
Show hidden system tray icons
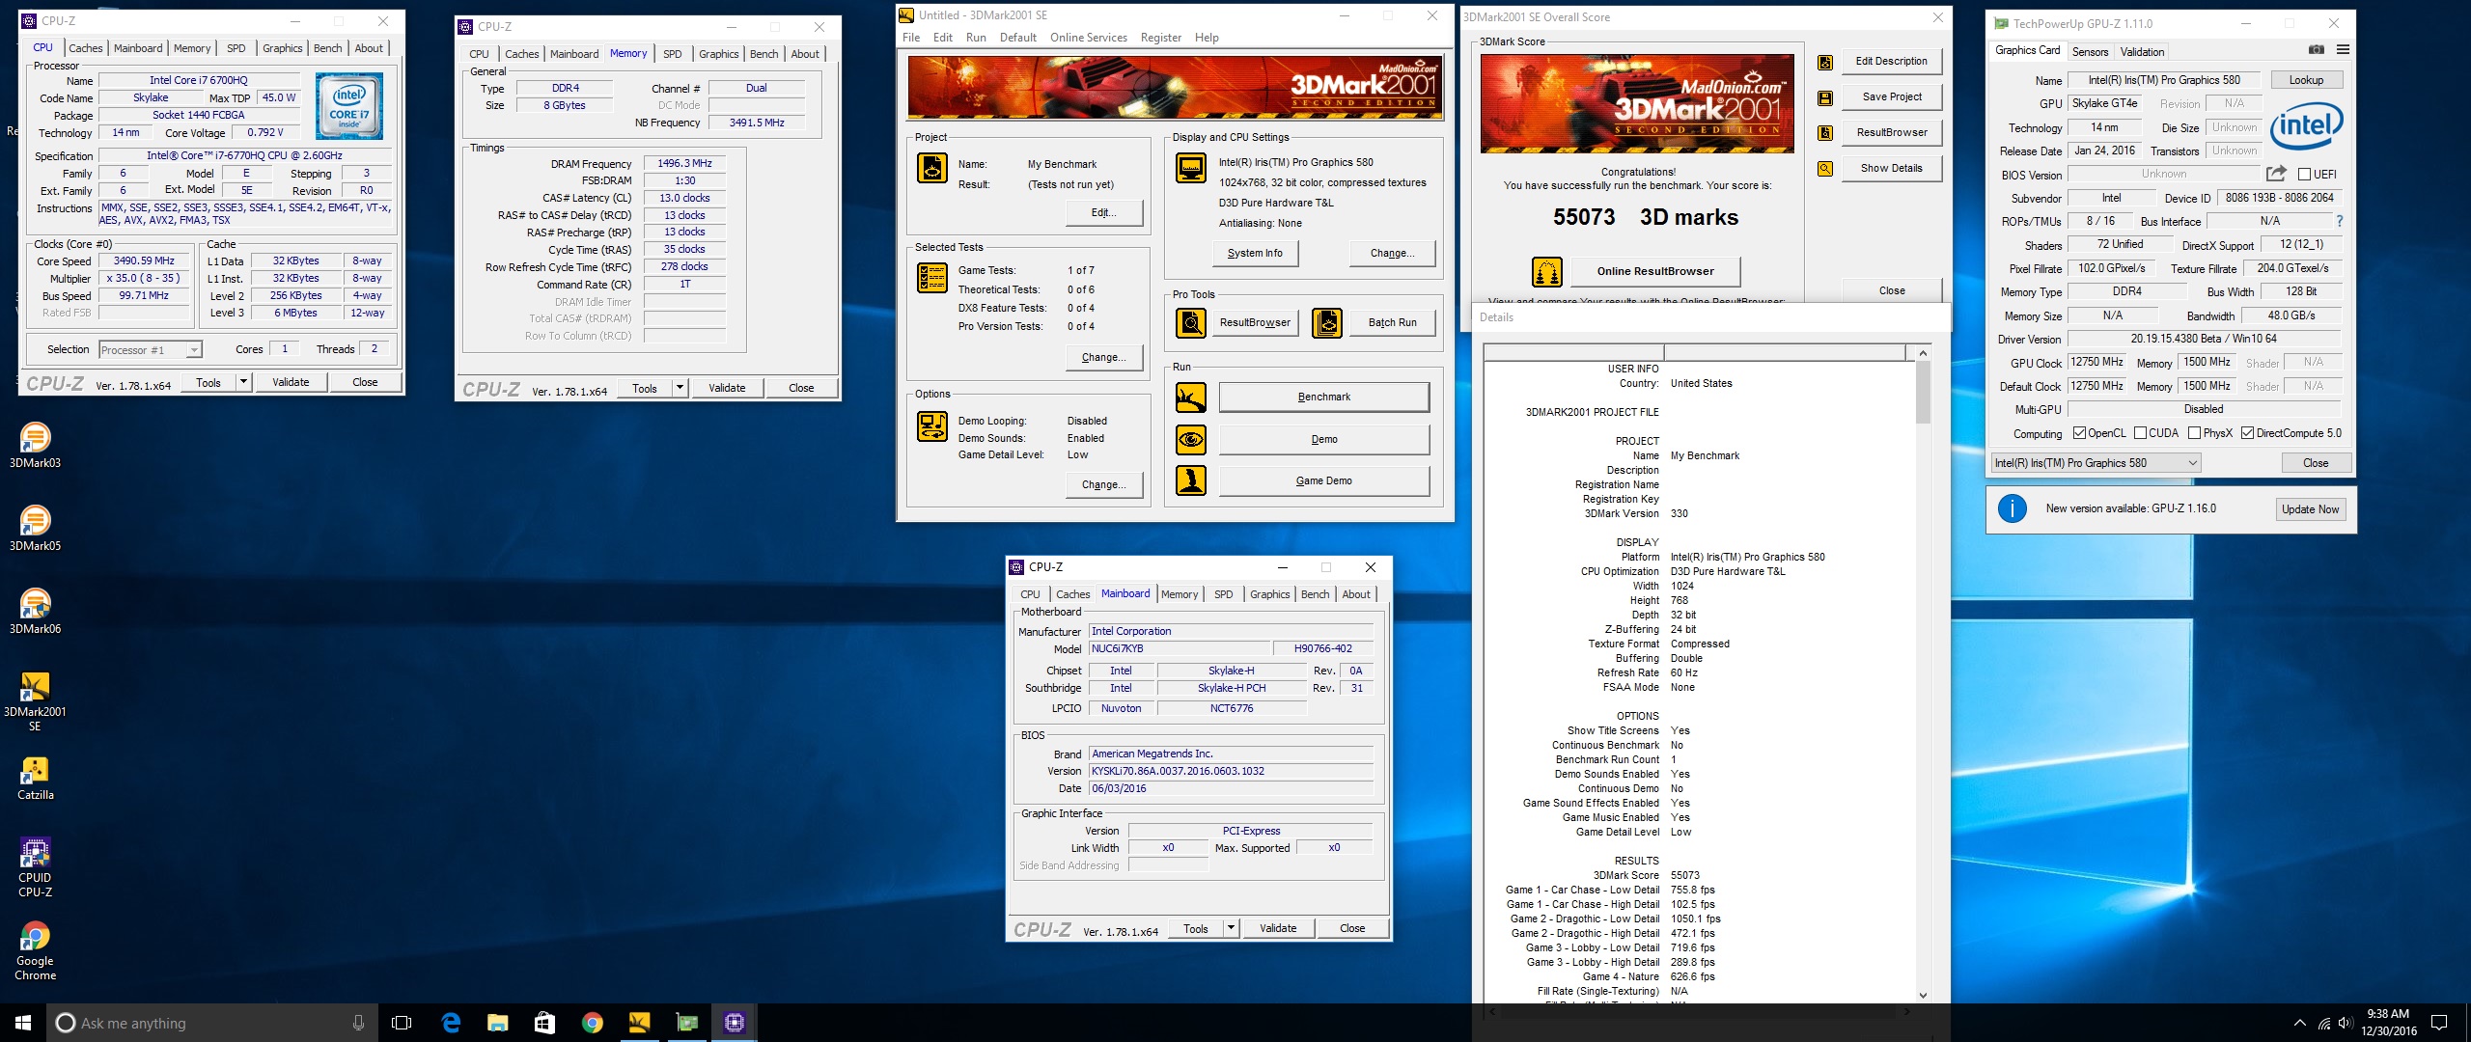click(2299, 1023)
